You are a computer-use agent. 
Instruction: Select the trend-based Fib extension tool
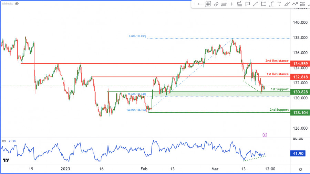click(303, 4)
